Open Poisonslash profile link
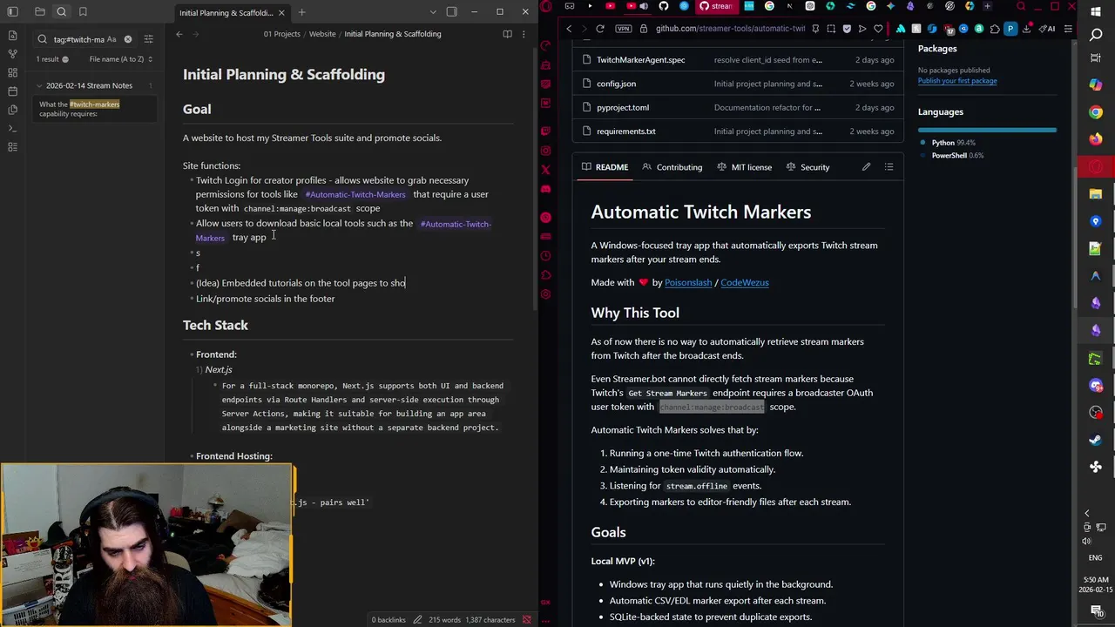 click(688, 282)
